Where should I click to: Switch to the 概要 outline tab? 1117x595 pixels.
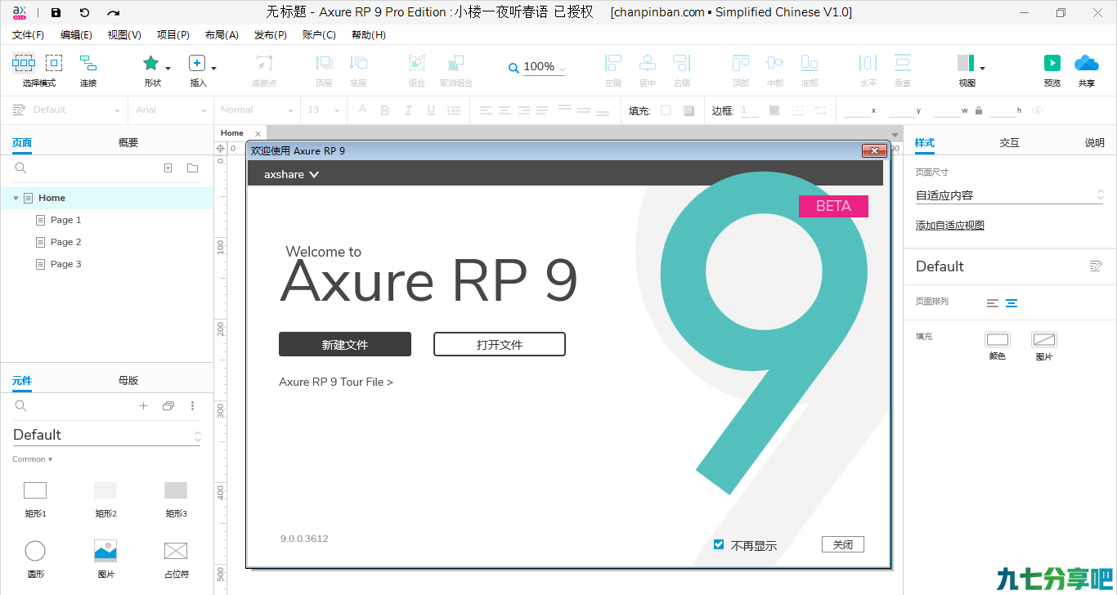[x=128, y=142]
